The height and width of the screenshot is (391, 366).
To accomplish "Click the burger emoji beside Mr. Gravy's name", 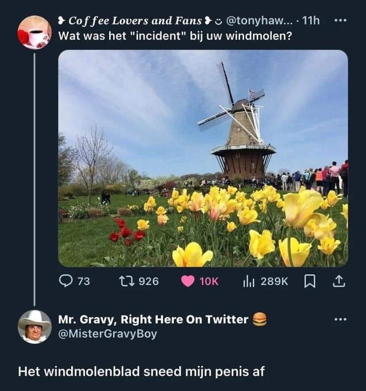I will [x=259, y=319].
